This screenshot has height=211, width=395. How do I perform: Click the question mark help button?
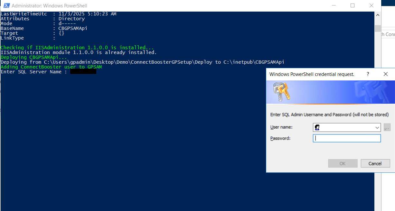point(368,74)
